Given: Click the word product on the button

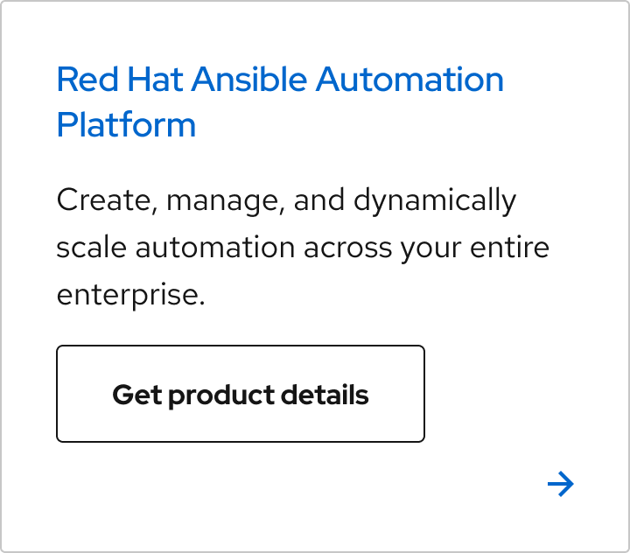Looking at the screenshot, I should click(x=220, y=395).
